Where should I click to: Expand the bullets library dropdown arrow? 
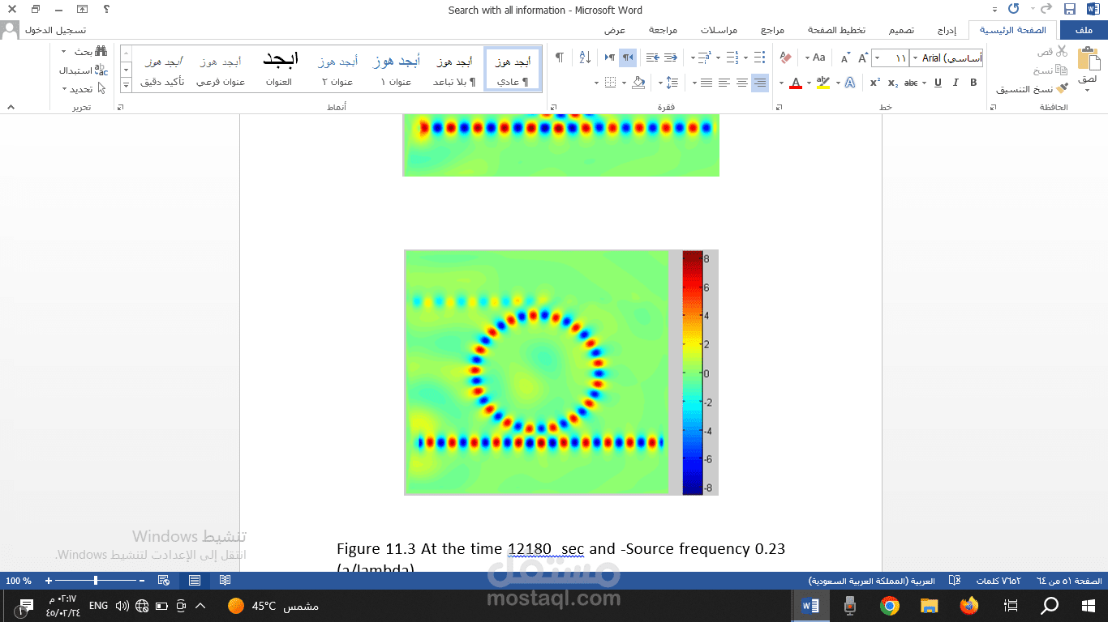point(747,58)
